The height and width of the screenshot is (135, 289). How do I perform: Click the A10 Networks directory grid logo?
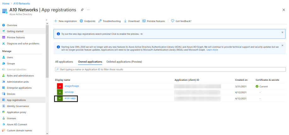(5, 11)
